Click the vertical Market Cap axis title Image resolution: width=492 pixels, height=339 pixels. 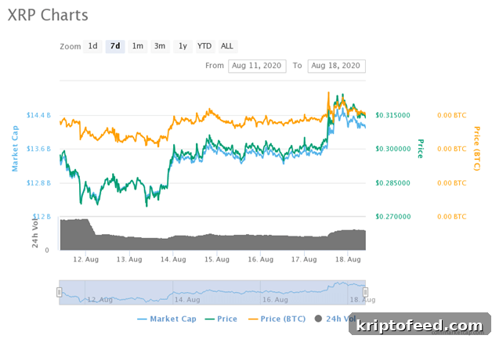coord(15,149)
